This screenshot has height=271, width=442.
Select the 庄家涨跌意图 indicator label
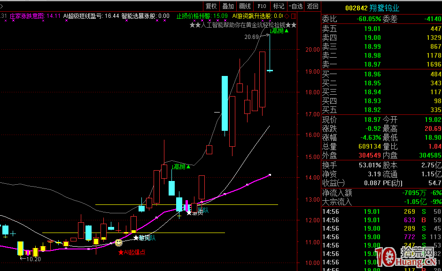click(35, 16)
